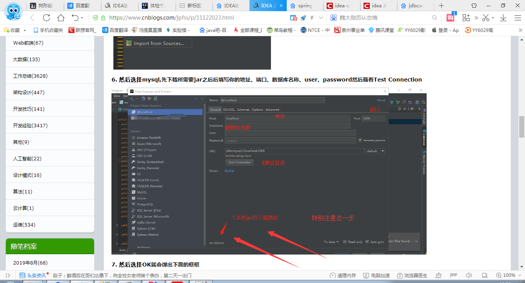The height and width of the screenshot is (283, 525).
Task: Open the browser hamburger main menu
Action: tap(517, 18)
